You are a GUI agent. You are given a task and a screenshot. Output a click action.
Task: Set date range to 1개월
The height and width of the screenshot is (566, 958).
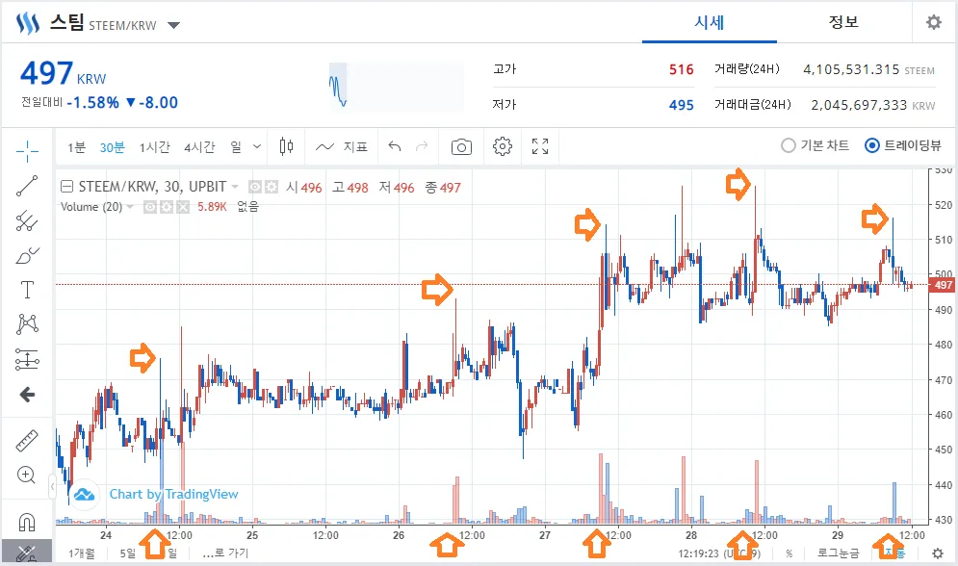pos(82,553)
